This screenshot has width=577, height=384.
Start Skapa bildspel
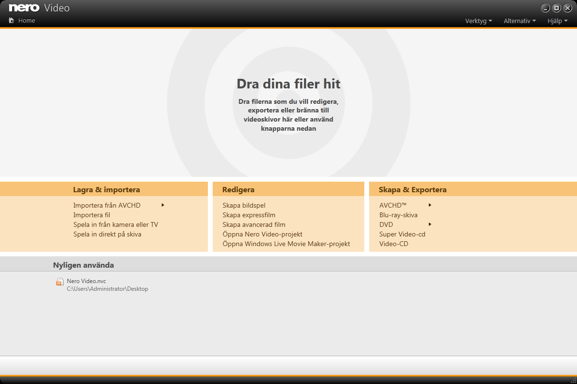point(244,205)
